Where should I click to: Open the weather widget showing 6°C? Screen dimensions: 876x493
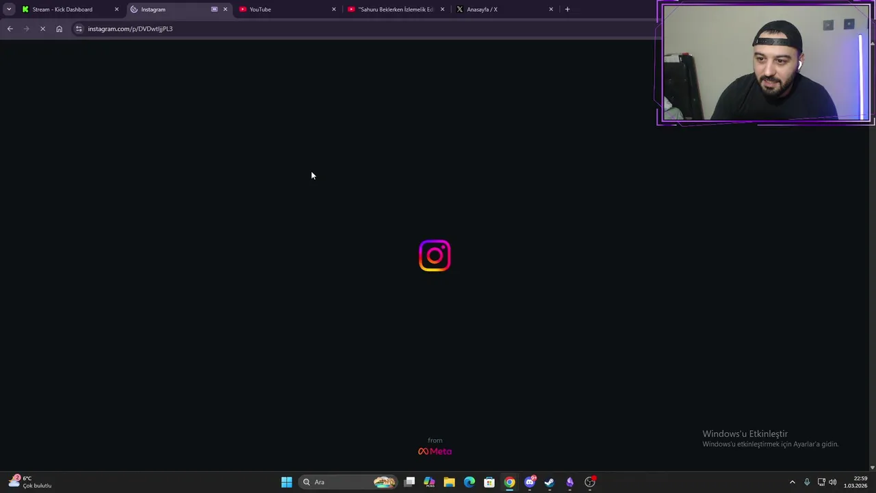click(x=30, y=482)
